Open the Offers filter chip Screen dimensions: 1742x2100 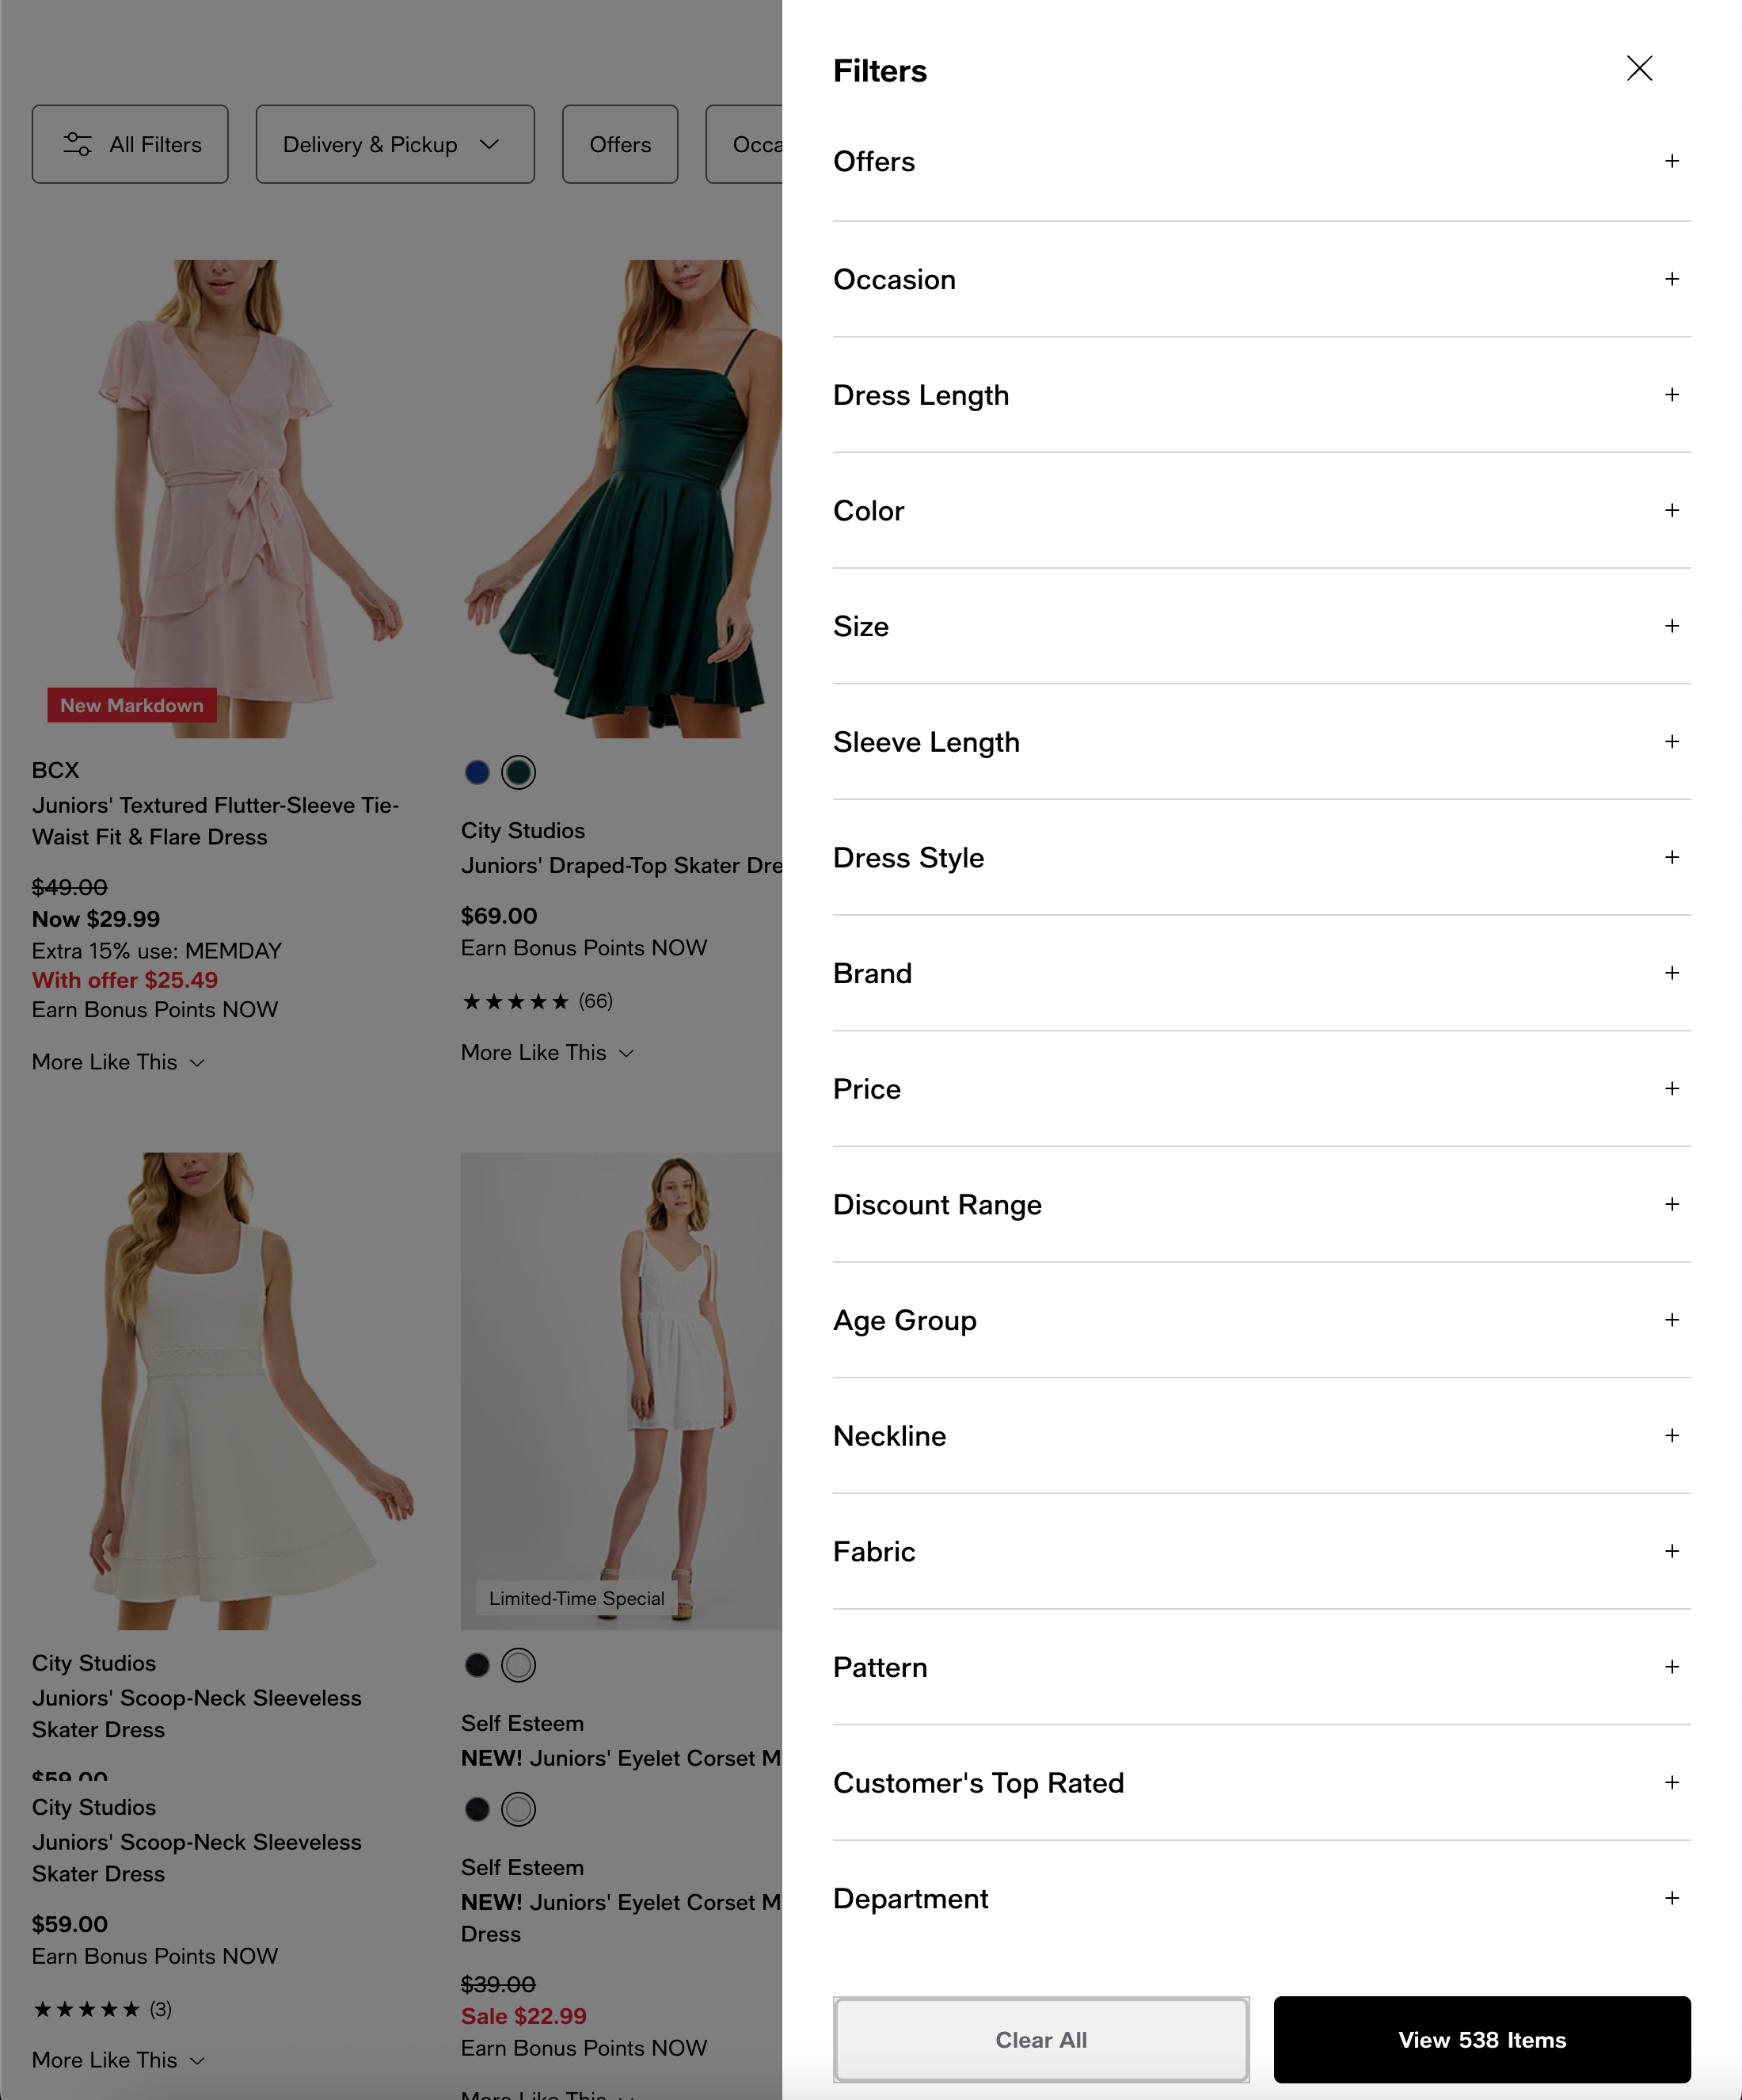click(x=620, y=144)
